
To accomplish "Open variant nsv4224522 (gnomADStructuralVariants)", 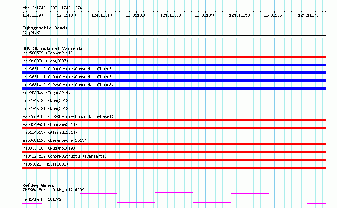I will 65,156.
